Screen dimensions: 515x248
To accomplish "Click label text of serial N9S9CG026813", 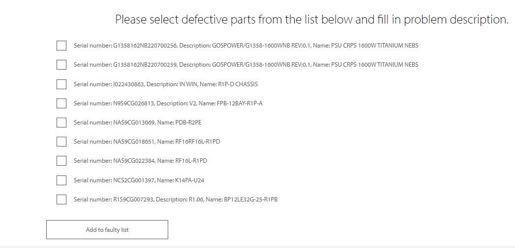I will 168,103.
